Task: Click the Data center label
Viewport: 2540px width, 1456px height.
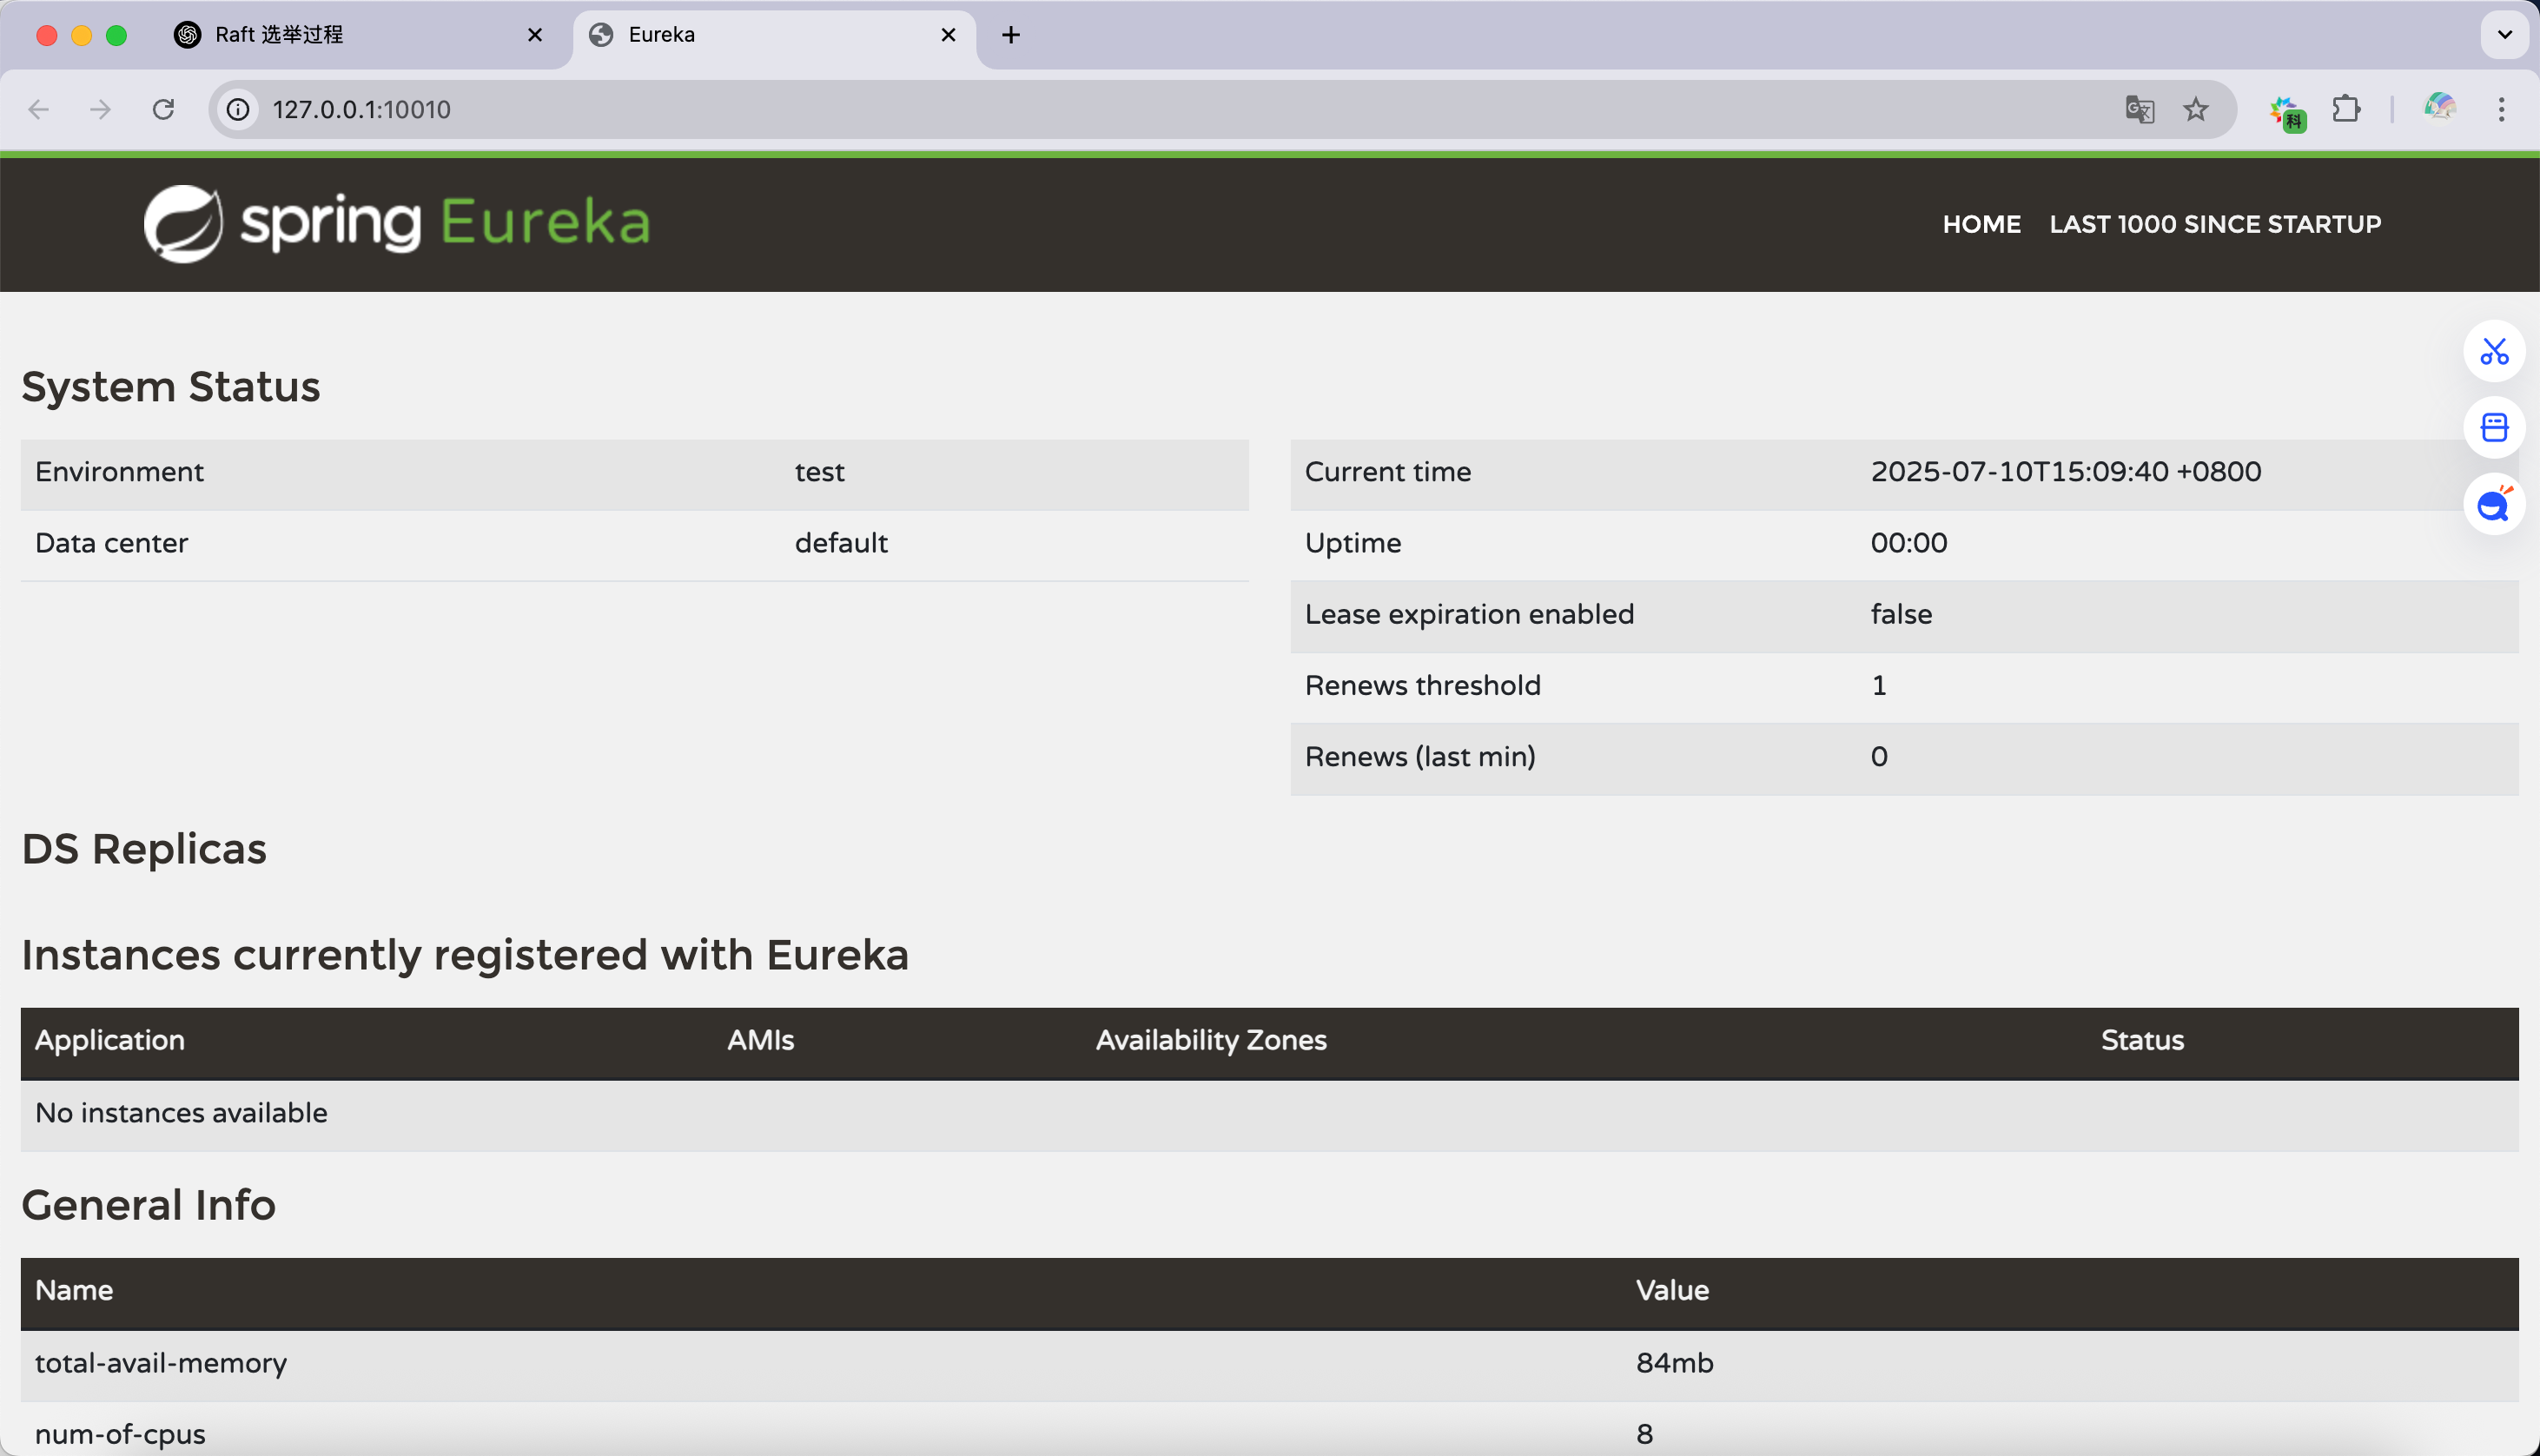Action: (111, 543)
